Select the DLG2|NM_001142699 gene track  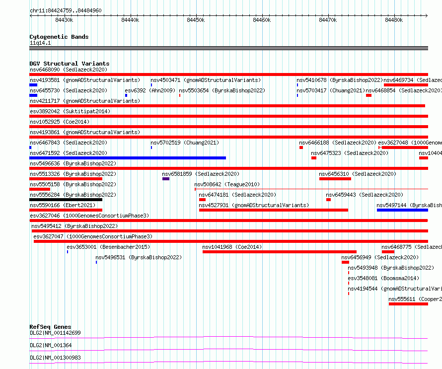coord(228,337)
